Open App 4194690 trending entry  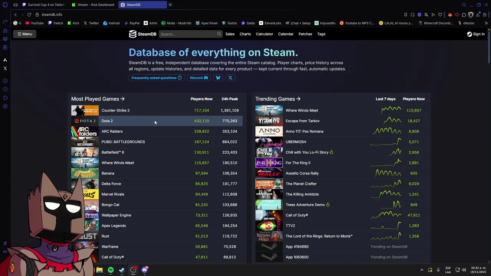[297, 247]
